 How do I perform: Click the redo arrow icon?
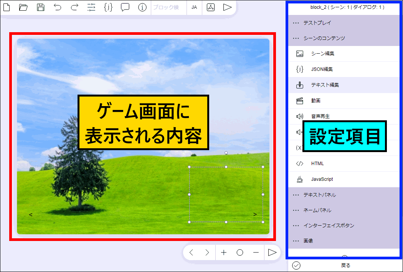point(74,7)
